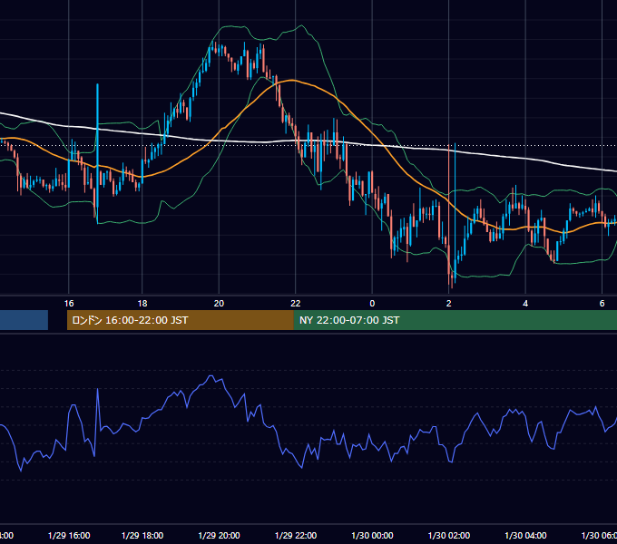Click the 6 hour label on chart axis
This screenshot has width=617, height=544.
tap(602, 303)
